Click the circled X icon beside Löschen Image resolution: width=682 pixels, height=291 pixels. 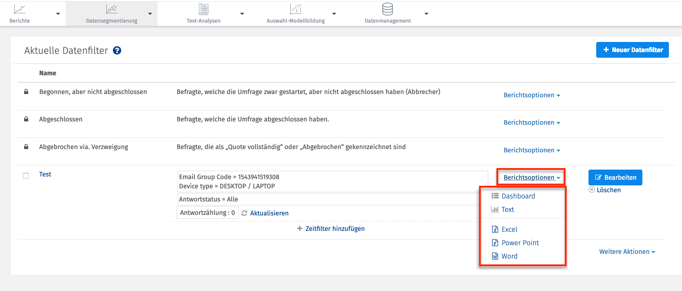[592, 190]
